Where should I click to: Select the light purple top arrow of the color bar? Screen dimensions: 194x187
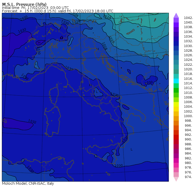click(176, 15)
